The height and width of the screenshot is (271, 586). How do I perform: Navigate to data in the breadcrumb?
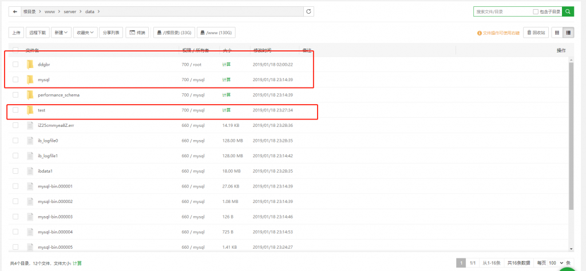coord(90,11)
